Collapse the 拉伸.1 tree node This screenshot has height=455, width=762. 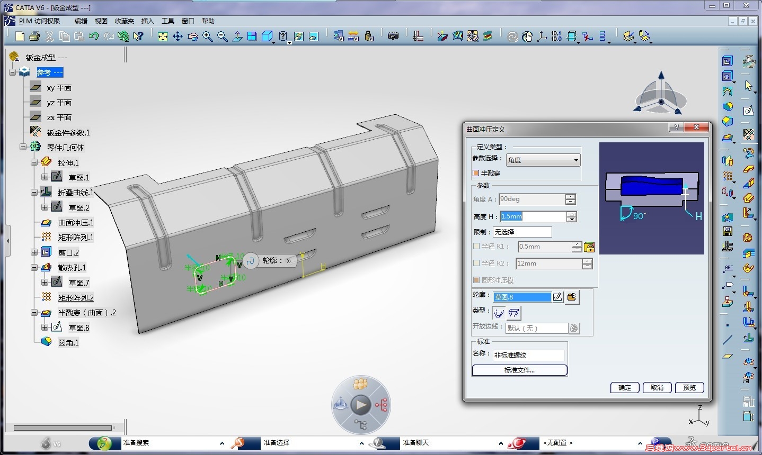(x=34, y=162)
